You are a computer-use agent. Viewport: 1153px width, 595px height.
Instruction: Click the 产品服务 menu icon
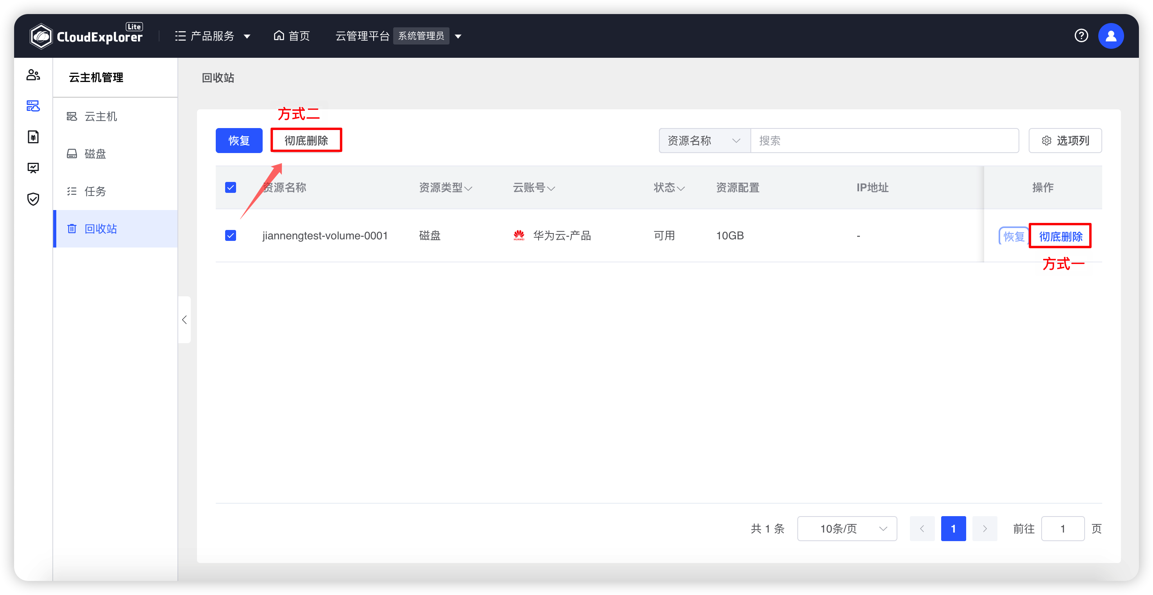pyautogui.click(x=180, y=36)
